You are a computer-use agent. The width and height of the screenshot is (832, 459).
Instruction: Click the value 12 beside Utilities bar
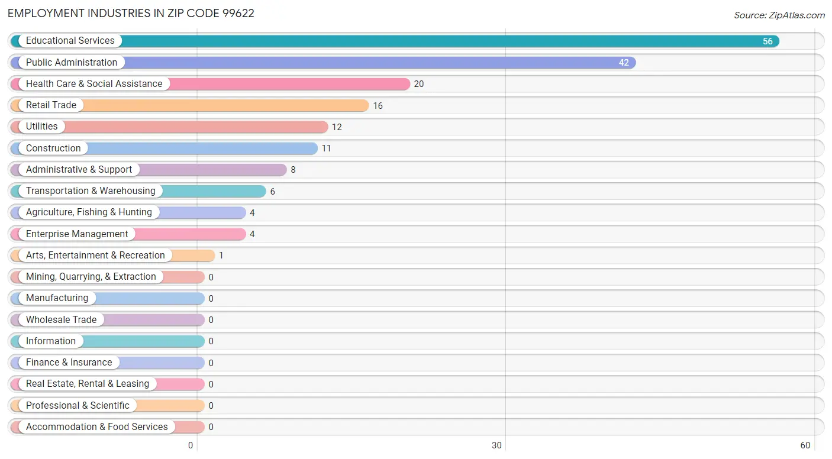click(x=337, y=127)
